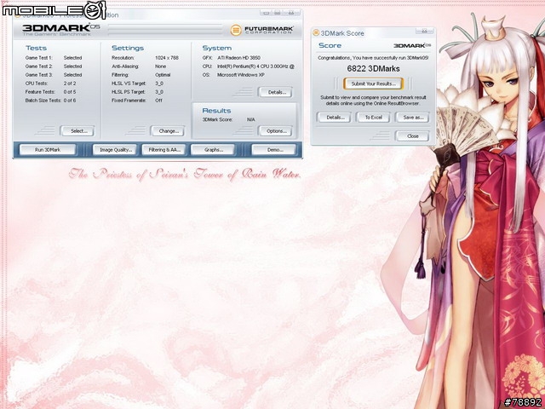Image resolution: width=545 pixels, height=409 pixels.
Task: Click the 3DMark05 logo in main window
Action: click(x=61, y=29)
